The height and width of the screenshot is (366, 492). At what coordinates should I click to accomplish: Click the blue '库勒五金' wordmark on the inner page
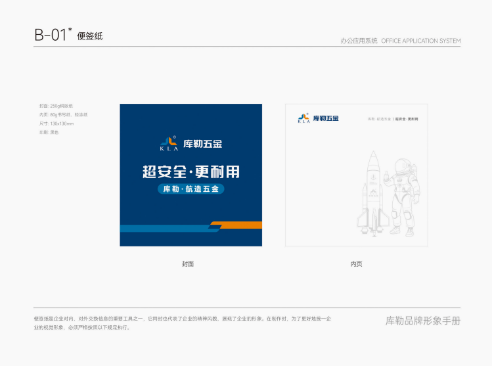point(326,118)
